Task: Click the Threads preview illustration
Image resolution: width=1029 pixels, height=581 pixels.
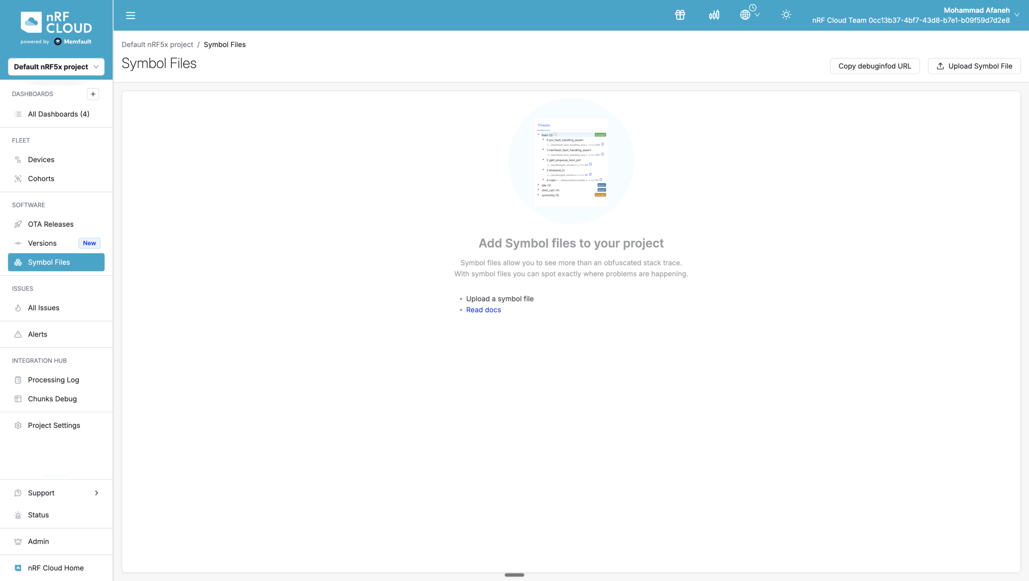Action: coord(571,162)
